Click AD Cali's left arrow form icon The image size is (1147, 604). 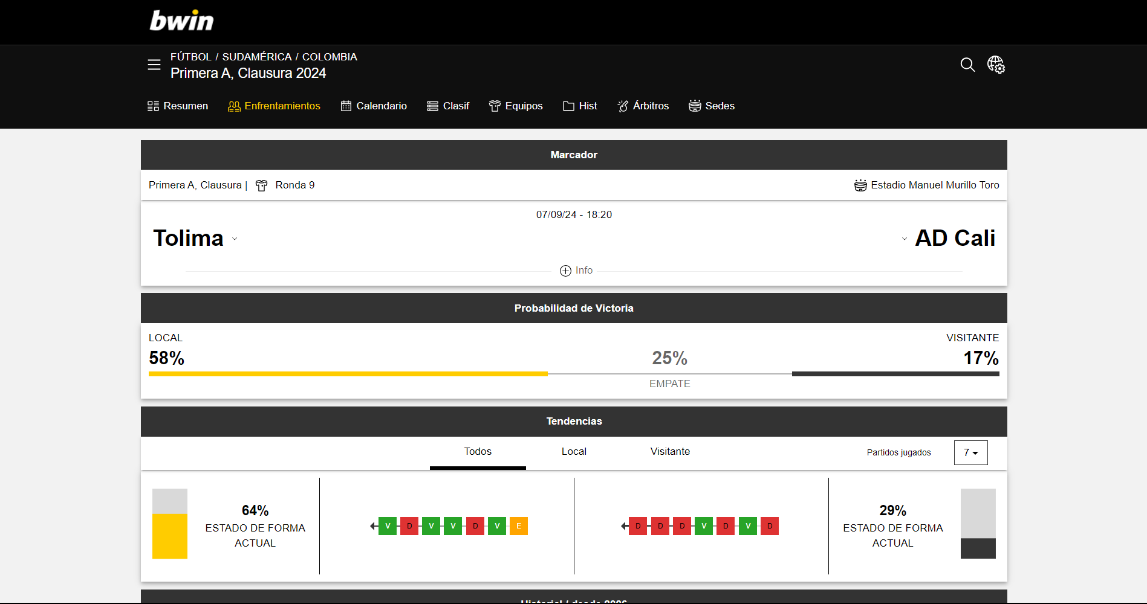(625, 526)
